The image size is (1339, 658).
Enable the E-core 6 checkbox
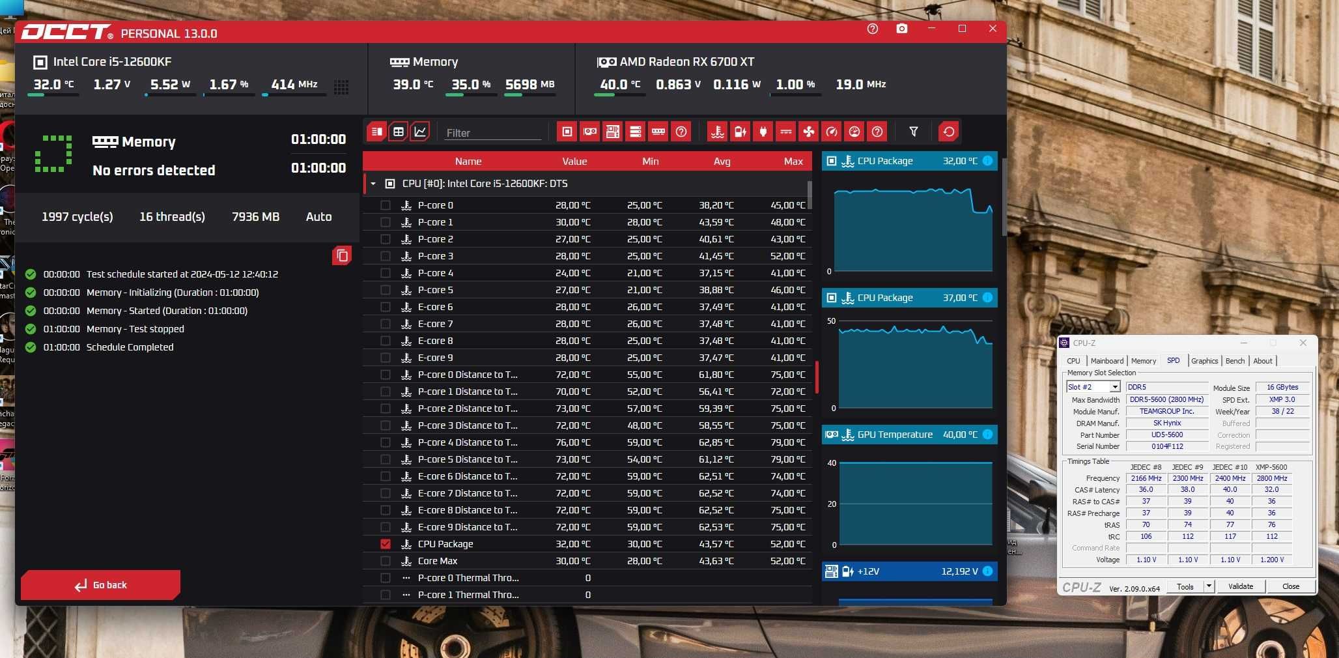pyautogui.click(x=386, y=306)
